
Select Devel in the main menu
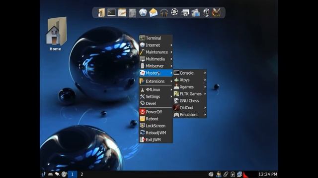[156, 103]
